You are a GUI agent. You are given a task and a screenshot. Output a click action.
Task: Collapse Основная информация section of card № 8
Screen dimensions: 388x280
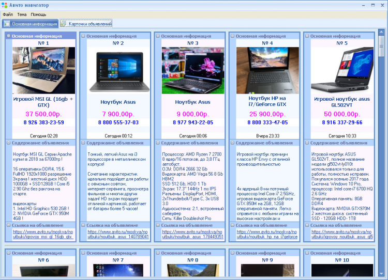pyautogui.click(x=158, y=253)
